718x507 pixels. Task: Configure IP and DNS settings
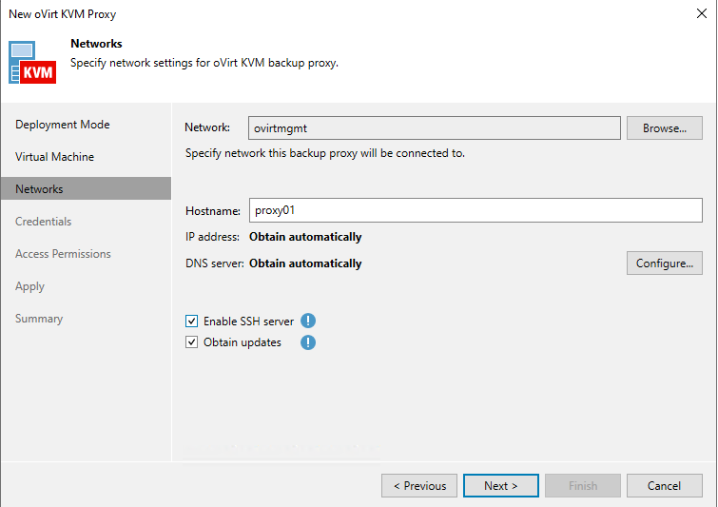(664, 263)
